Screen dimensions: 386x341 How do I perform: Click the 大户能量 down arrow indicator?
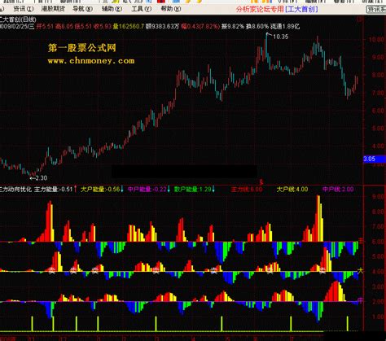pyautogui.click(x=122, y=189)
